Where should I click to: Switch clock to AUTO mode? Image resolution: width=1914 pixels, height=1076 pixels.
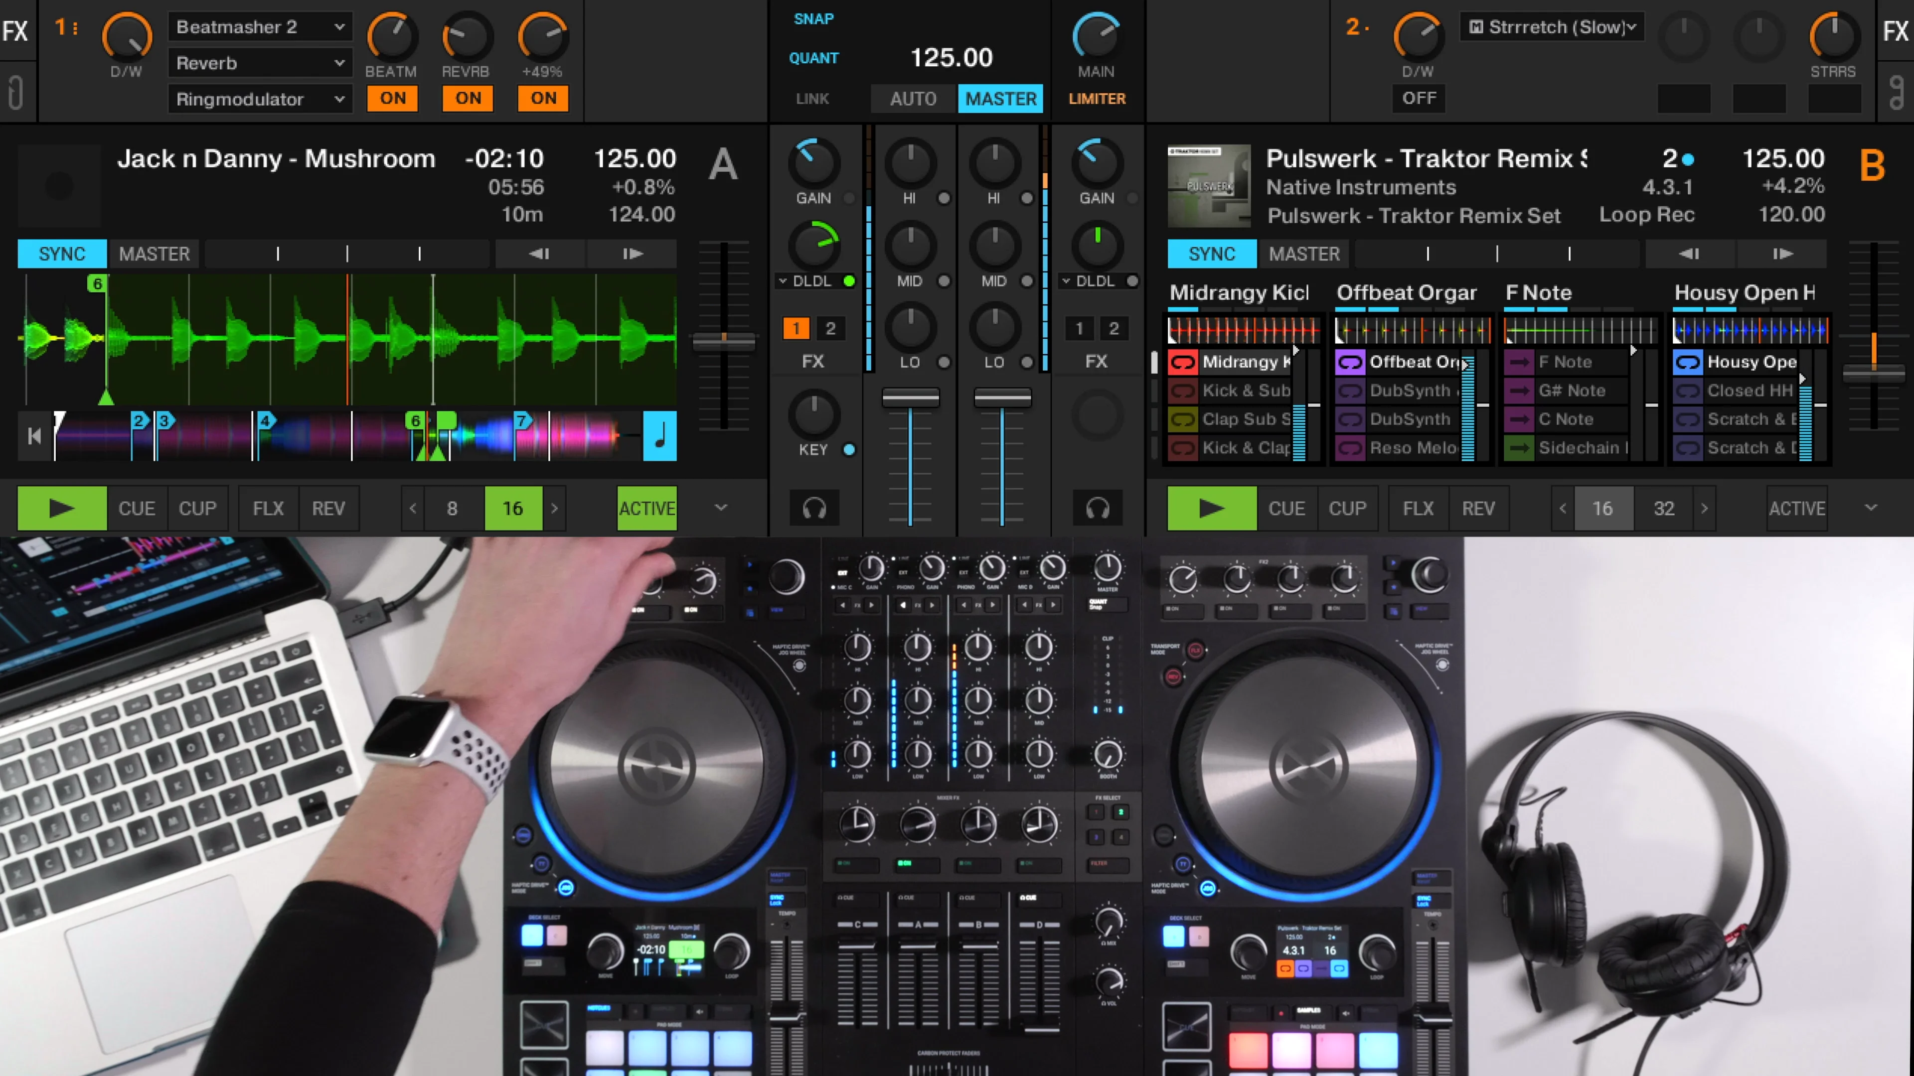click(x=913, y=99)
